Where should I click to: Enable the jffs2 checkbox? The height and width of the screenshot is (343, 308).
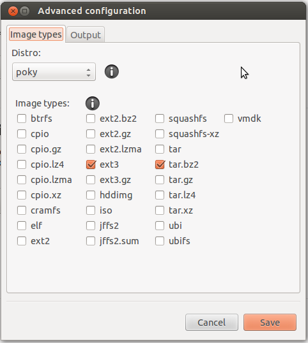pyautogui.click(x=91, y=226)
